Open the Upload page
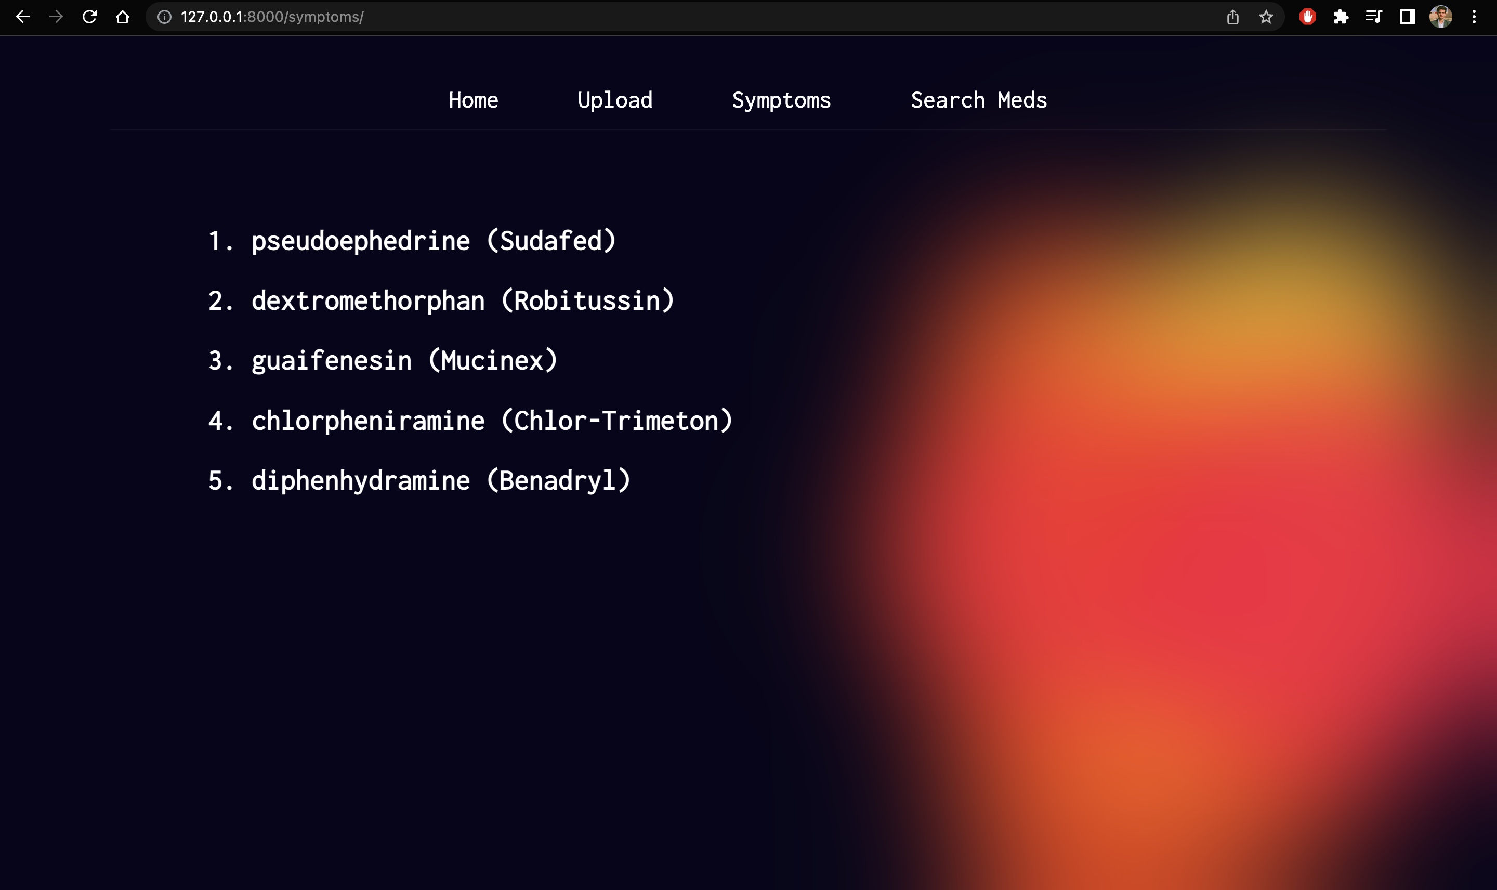The width and height of the screenshot is (1497, 890). [x=614, y=100]
